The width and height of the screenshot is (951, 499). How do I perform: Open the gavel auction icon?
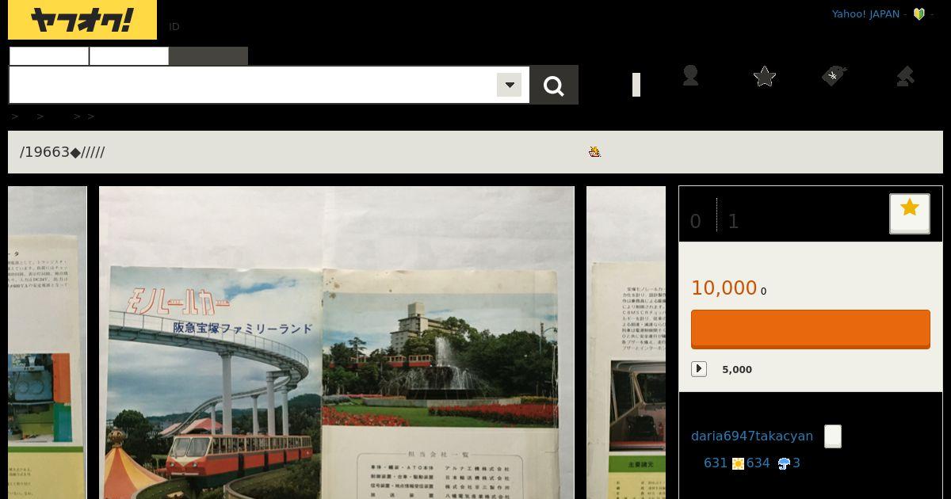(905, 76)
